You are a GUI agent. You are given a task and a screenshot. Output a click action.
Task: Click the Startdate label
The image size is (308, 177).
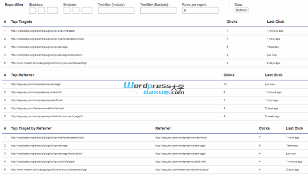[x=36, y=5]
